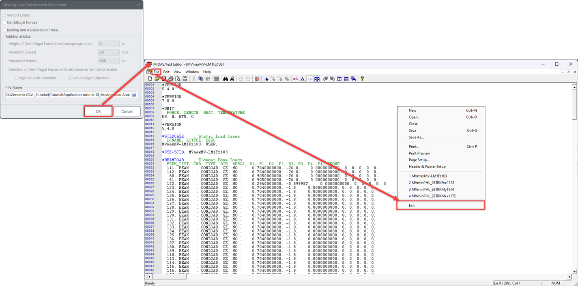Click the Print toolbar icon

coord(171,79)
